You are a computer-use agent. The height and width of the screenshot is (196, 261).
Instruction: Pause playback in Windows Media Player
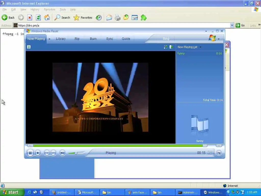[x=30, y=153]
